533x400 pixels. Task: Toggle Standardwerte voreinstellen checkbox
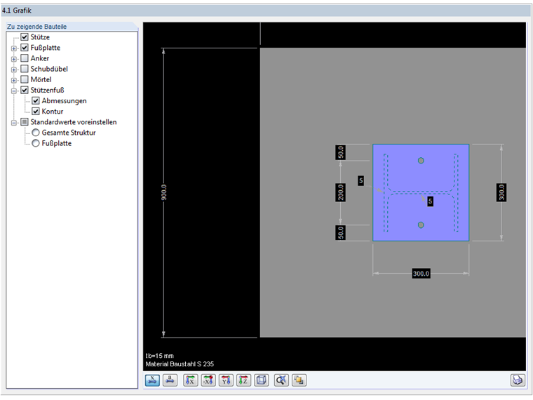click(x=25, y=122)
